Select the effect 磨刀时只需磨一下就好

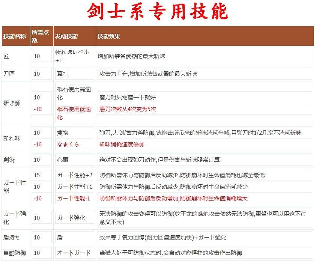point(128,97)
